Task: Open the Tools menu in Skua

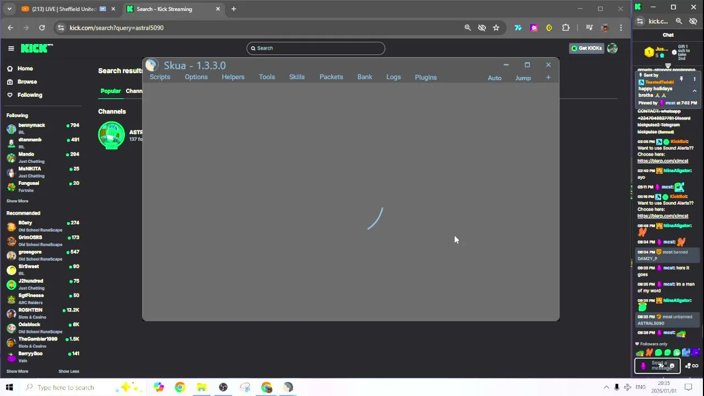Action: point(267,77)
